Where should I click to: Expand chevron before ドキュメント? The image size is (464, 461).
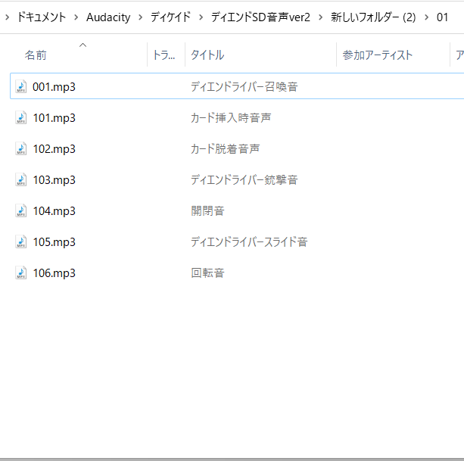point(8,17)
